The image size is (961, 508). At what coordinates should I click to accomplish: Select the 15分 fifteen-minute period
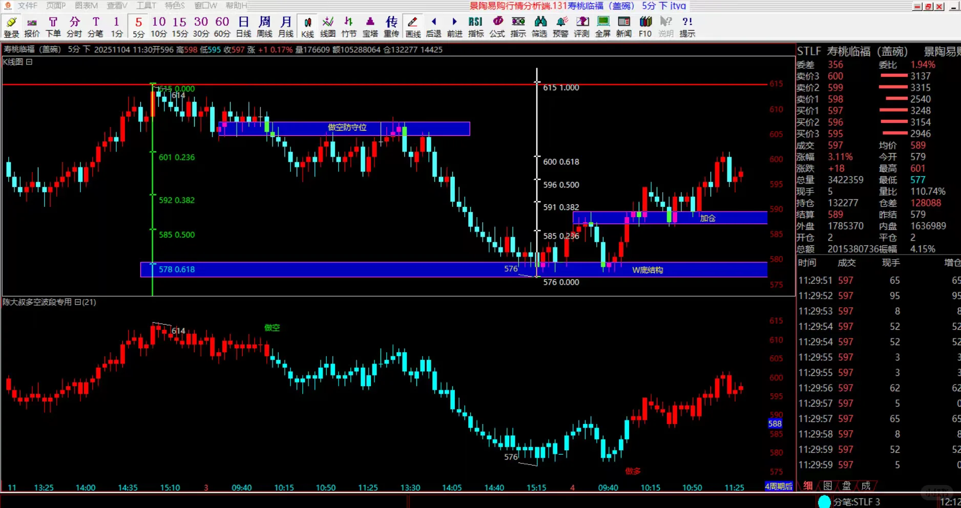point(180,27)
